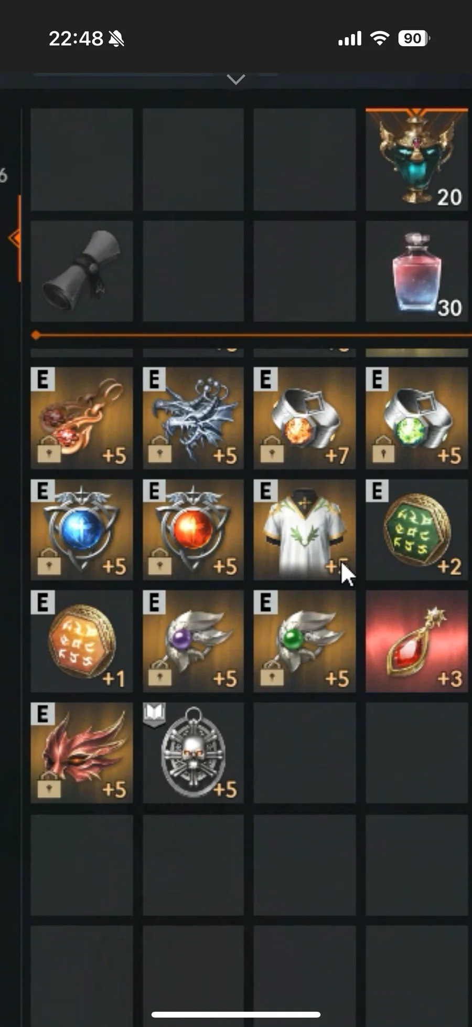Select the pink potion bottle with count 30
This screenshot has height=1027, width=472.
(x=416, y=271)
